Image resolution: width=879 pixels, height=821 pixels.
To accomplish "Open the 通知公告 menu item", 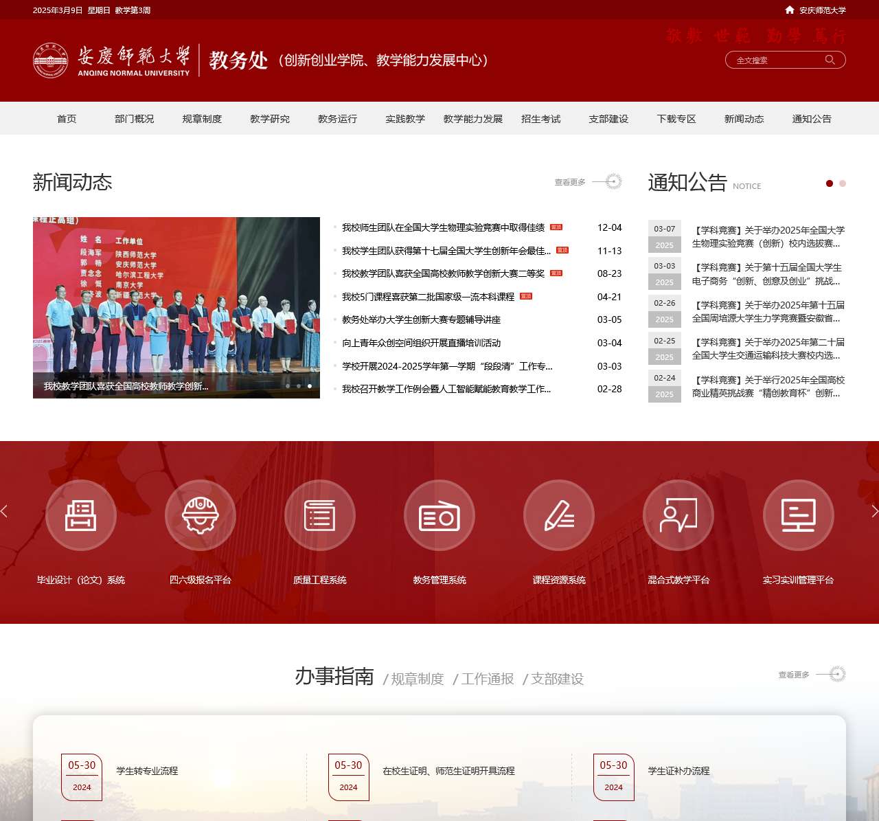I will point(812,119).
